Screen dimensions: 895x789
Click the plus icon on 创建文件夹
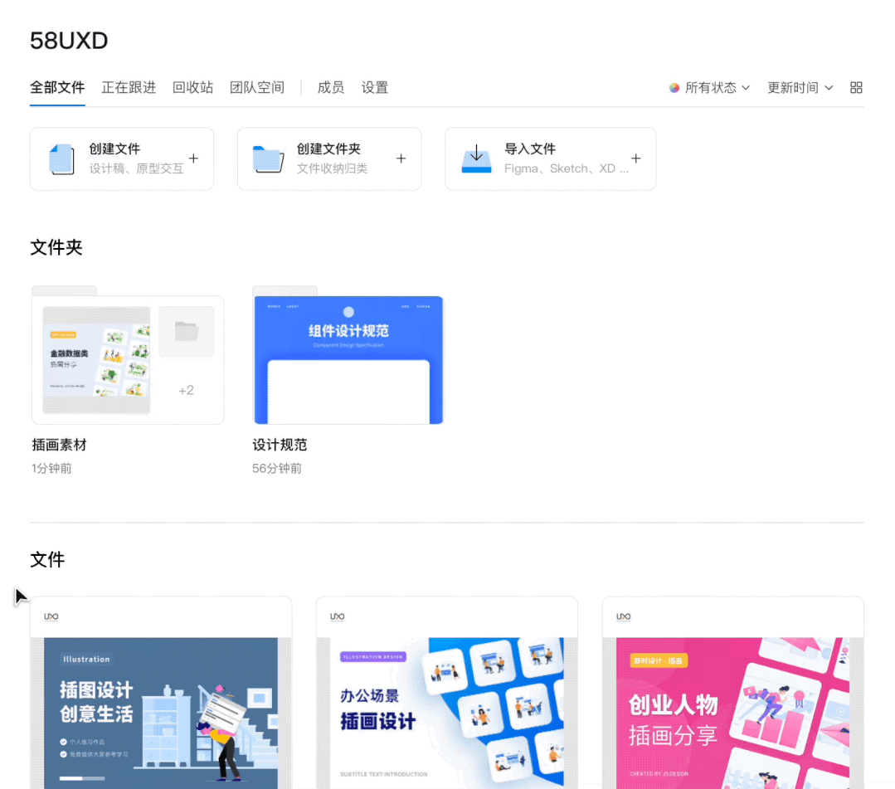point(401,158)
